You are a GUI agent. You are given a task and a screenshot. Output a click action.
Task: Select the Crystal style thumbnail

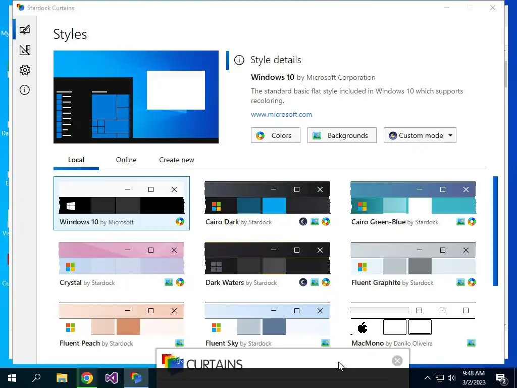coord(121,258)
